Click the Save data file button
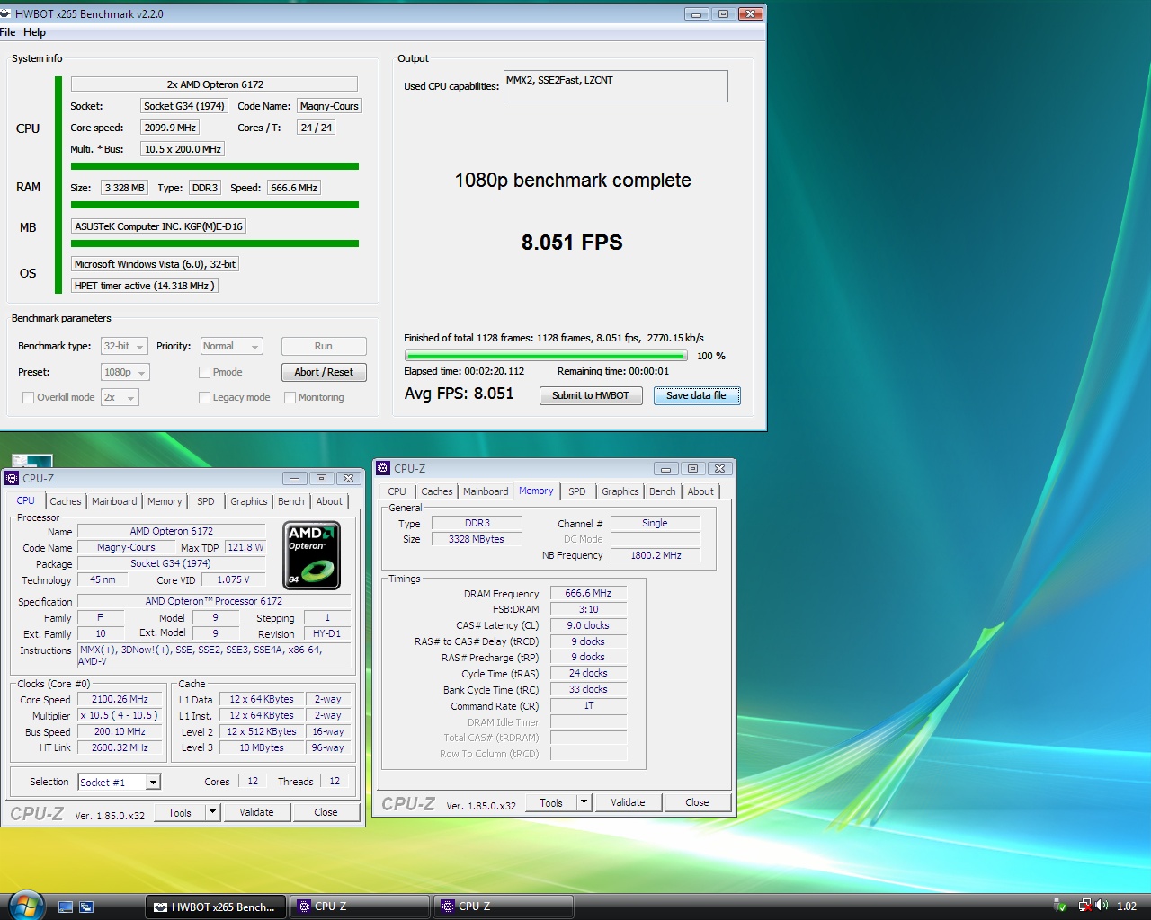The width and height of the screenshot is (1151, 920). pos(697,395)
